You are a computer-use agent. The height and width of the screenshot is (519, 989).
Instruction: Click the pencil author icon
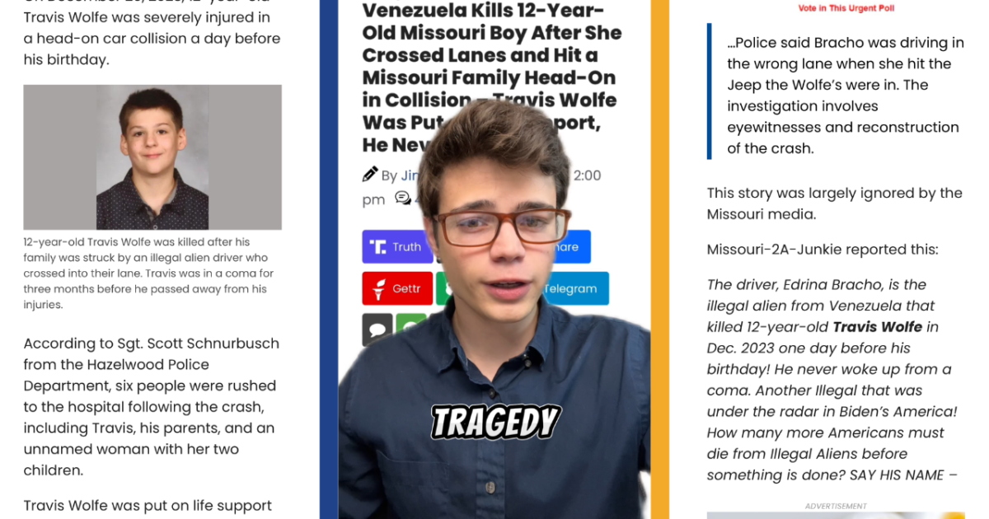point(370,175)
